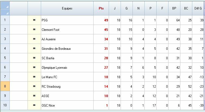Click the Diff G column header
This screenshot has height=112, width=205.
pos(198,8)
